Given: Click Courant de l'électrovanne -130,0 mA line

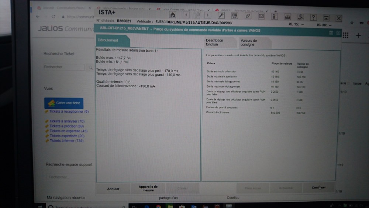Looking at the screenshot, I should point(126,86).
